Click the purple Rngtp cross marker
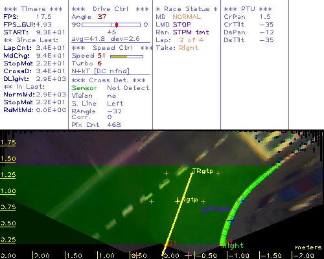 click(204, 210)
